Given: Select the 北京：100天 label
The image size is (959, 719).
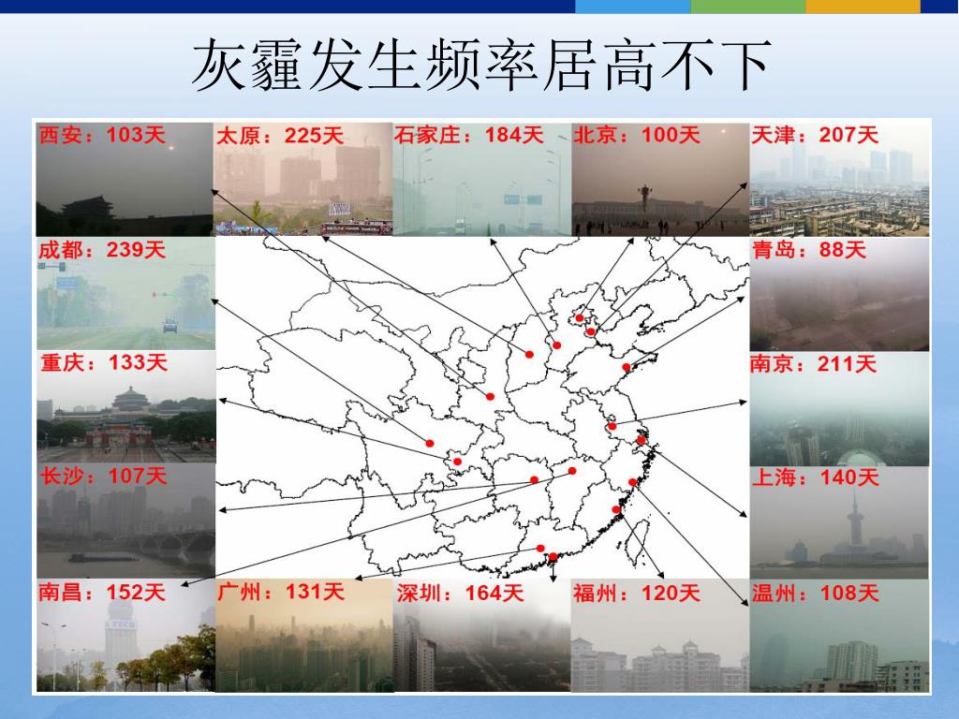Looking at the screenshot, I should point(637,135).
